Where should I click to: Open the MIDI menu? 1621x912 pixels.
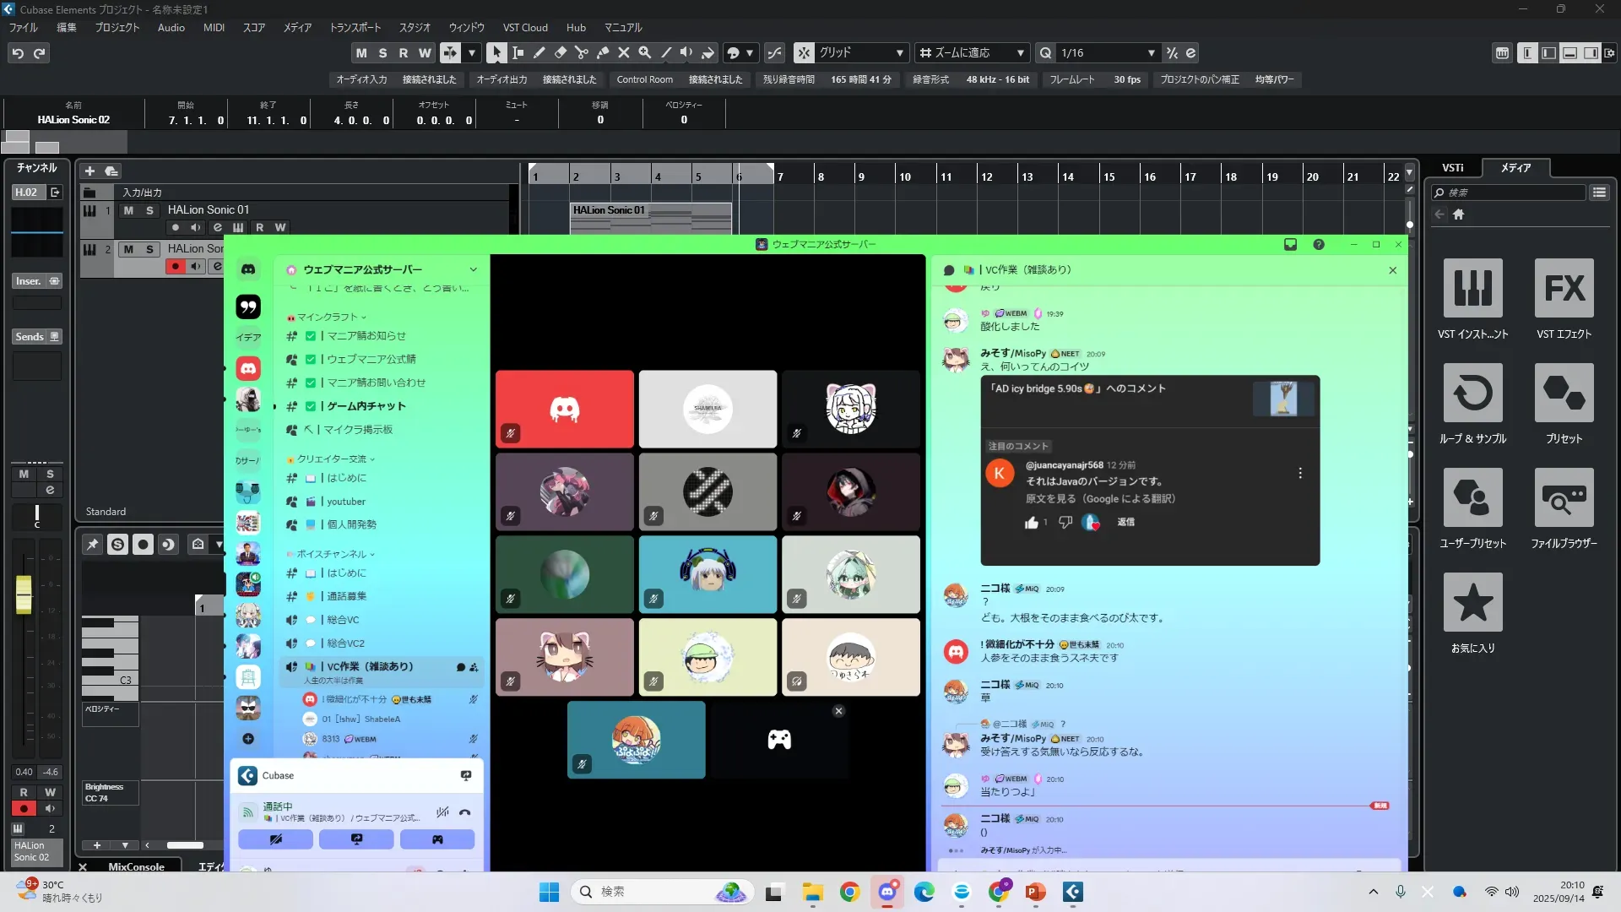(214, 27)
